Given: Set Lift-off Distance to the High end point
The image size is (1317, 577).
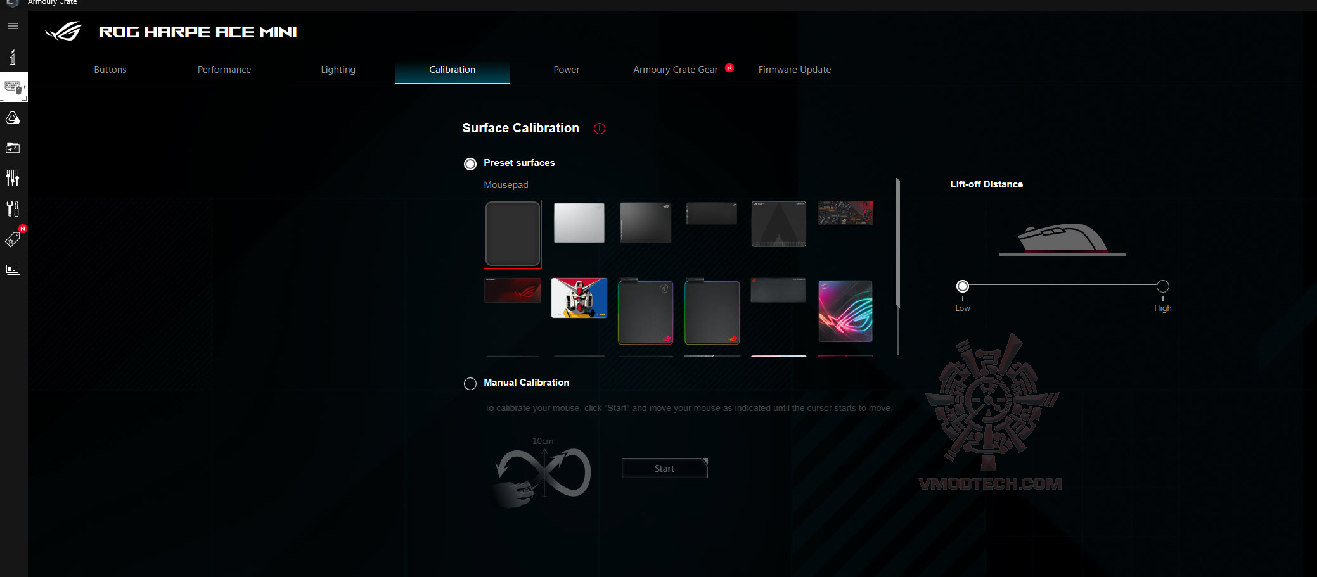Looking at the screenshot, I should tap(1163, 286).
